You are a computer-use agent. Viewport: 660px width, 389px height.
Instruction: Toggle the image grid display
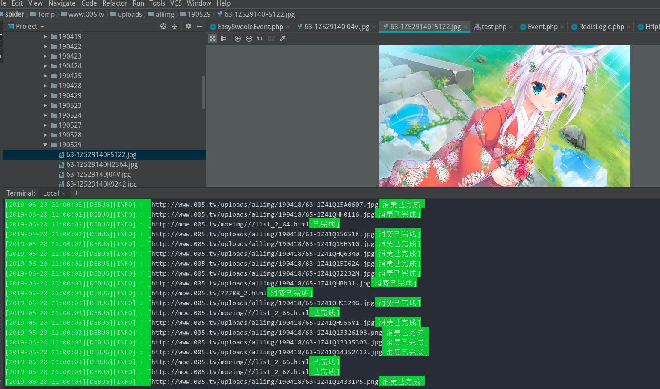(x=224, y=39)
